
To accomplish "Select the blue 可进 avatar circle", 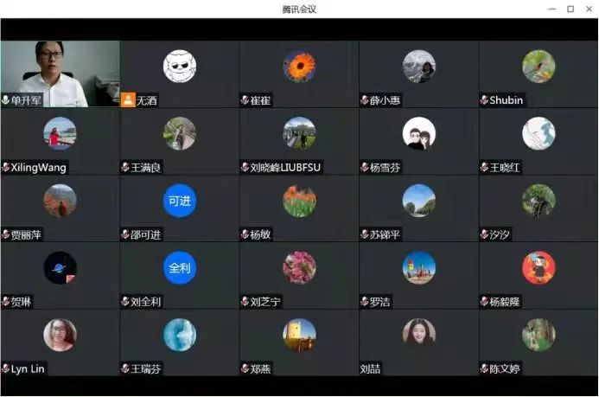I will click(180, 201).
